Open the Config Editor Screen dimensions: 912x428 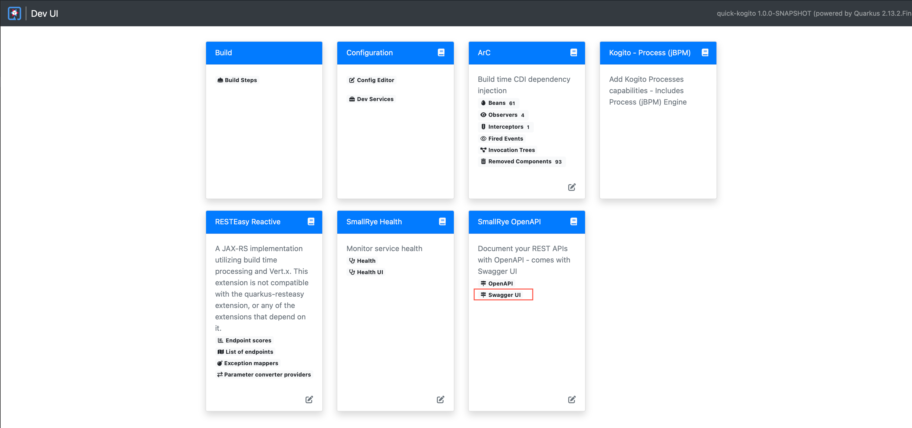371,80
